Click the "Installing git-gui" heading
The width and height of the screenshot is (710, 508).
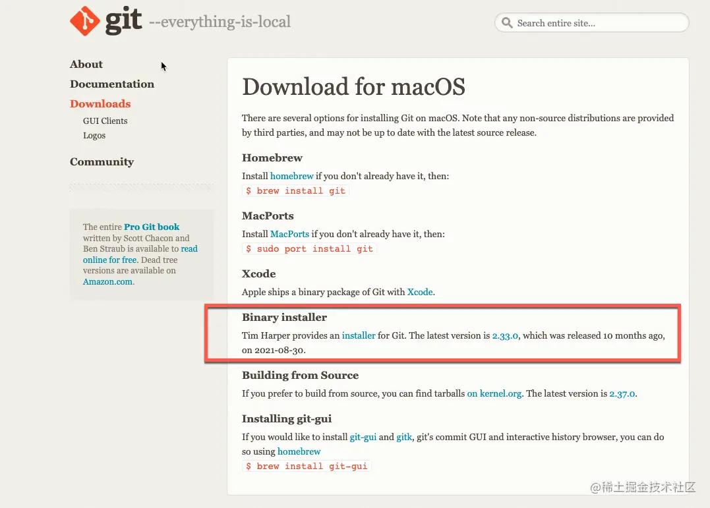click(x=287, y=419)
